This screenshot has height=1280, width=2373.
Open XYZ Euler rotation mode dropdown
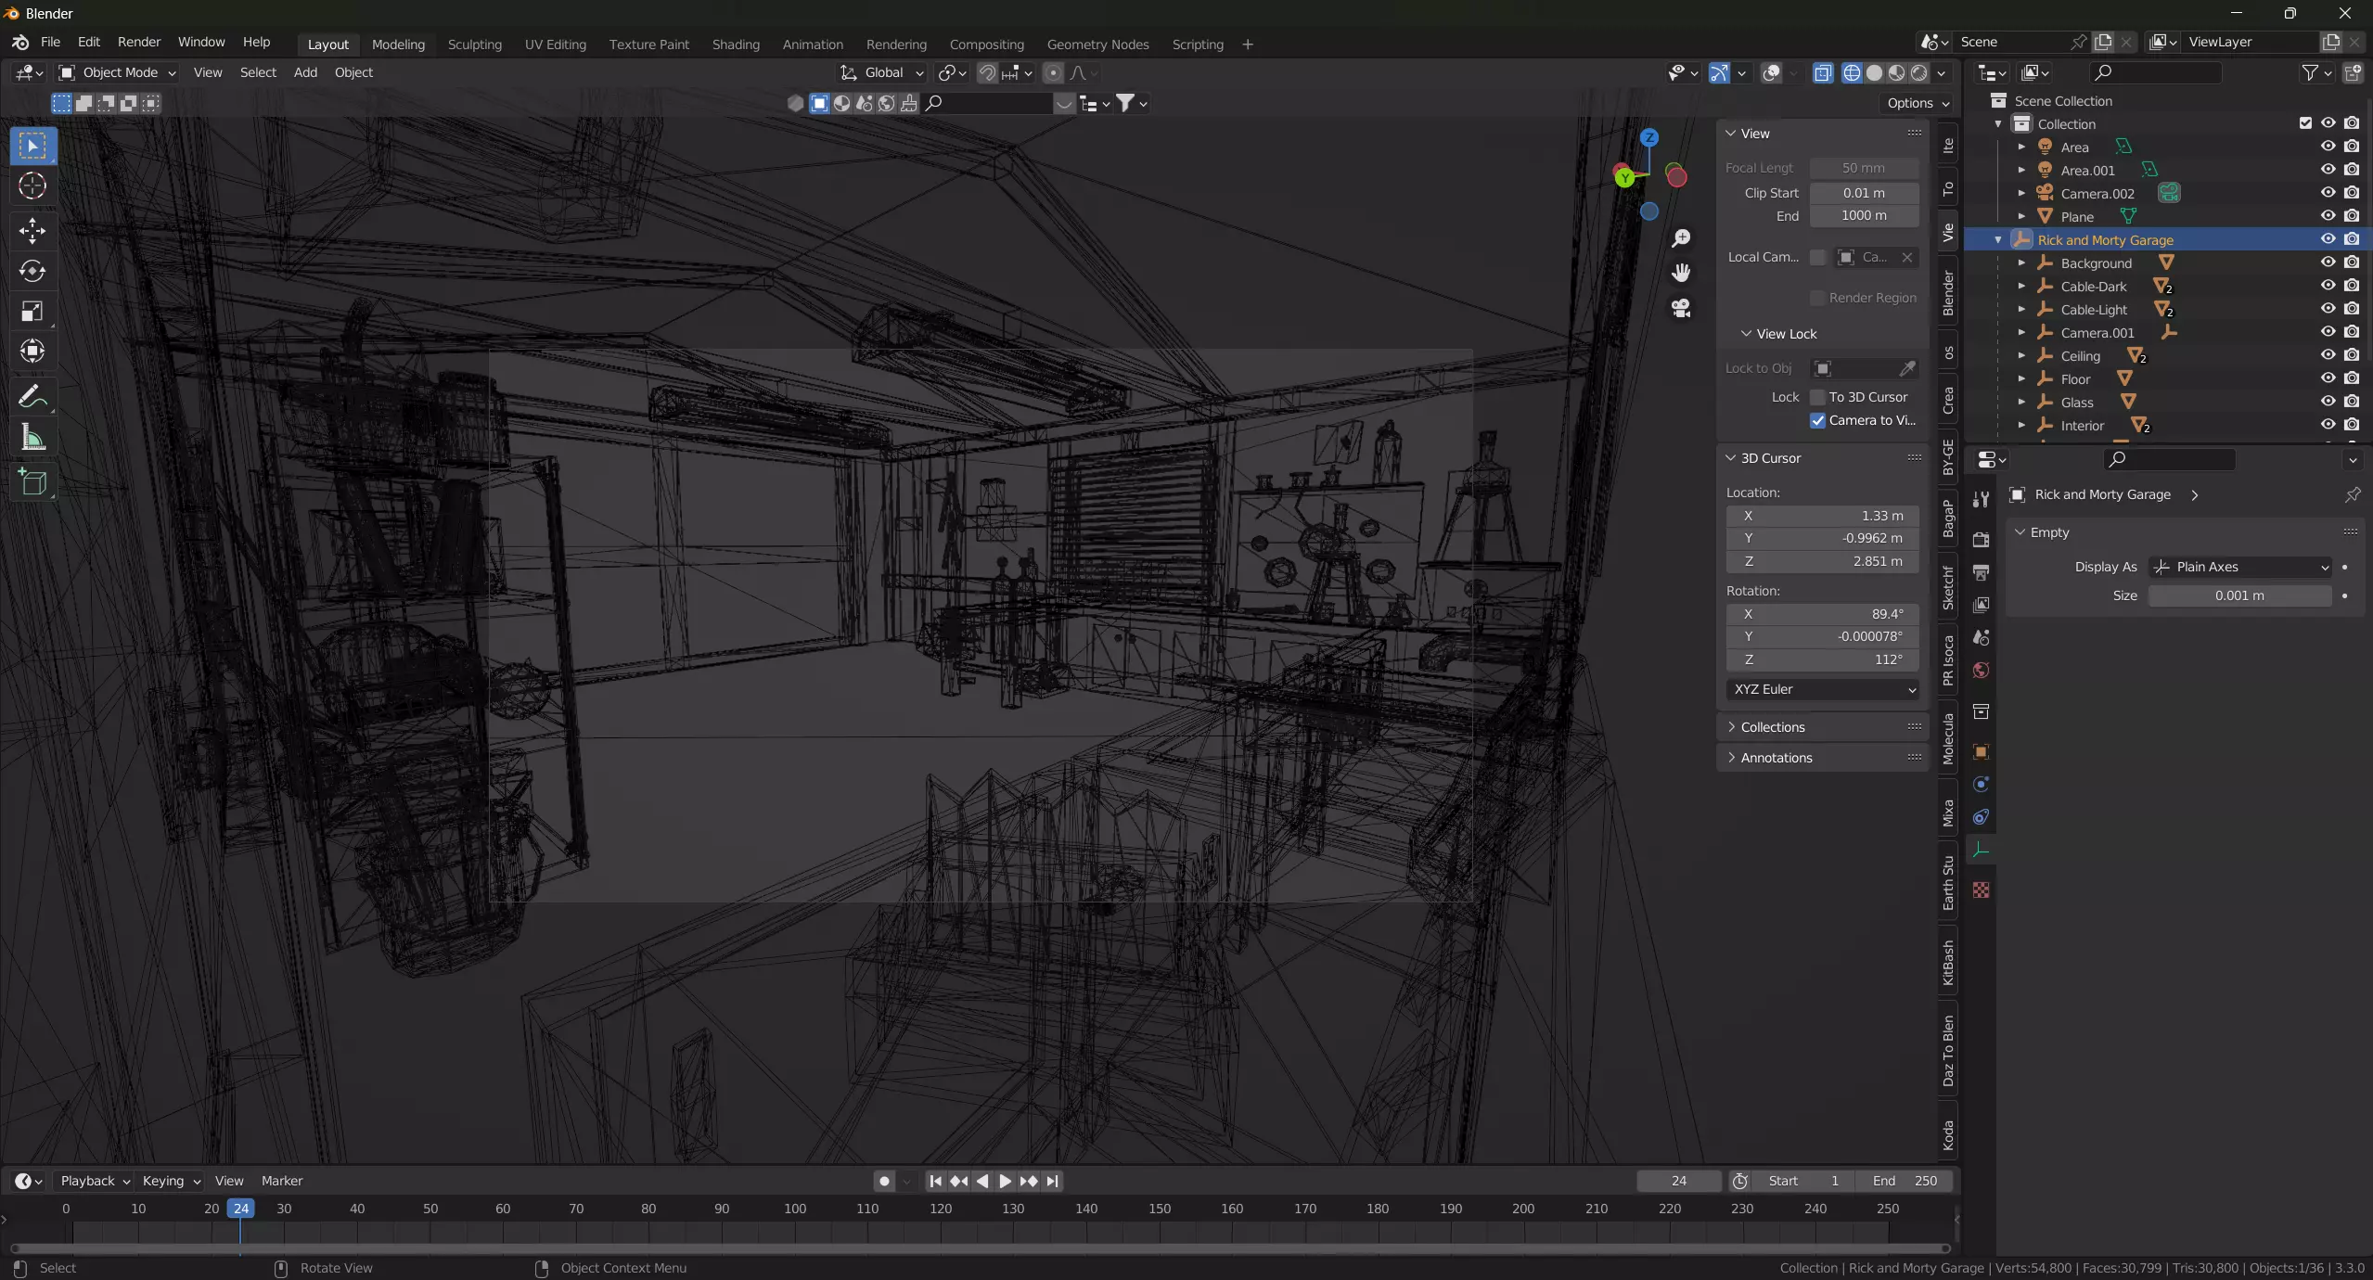1823,689
